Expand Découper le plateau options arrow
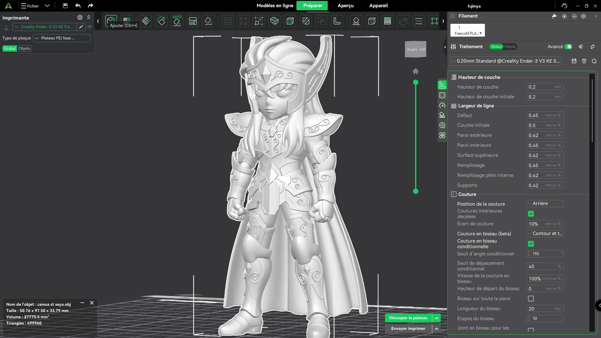This screenshot has height=338, width=601. (436, 318)
